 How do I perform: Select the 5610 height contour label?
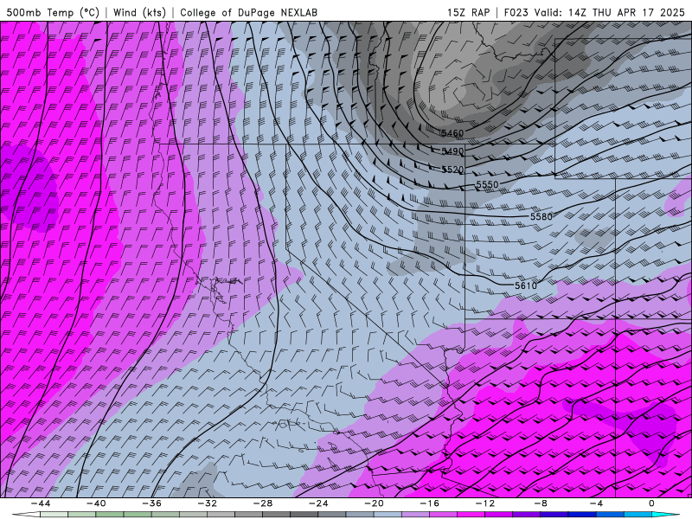pos(526,285)
